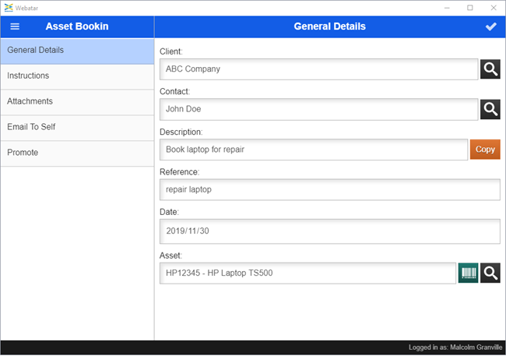Viewport: 506px width, 356px height.
Task: Edit the Description text field
Action: tap(313, 150)
